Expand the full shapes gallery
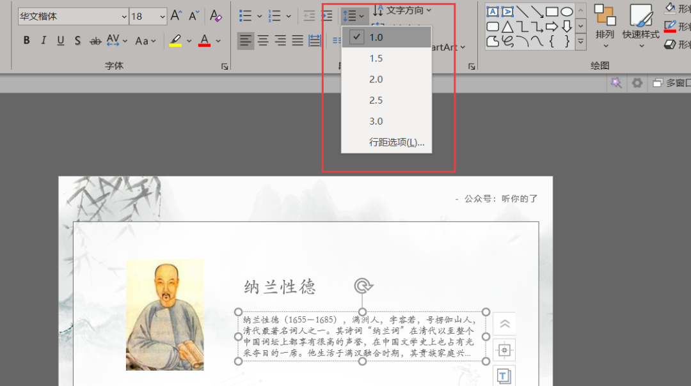 (x=581, y=42)
